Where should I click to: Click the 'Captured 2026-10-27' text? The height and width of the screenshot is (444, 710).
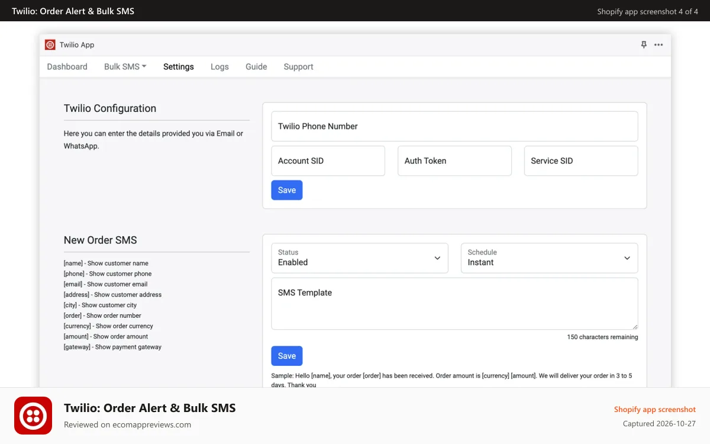pyautogui.click(x=659, y=424)
